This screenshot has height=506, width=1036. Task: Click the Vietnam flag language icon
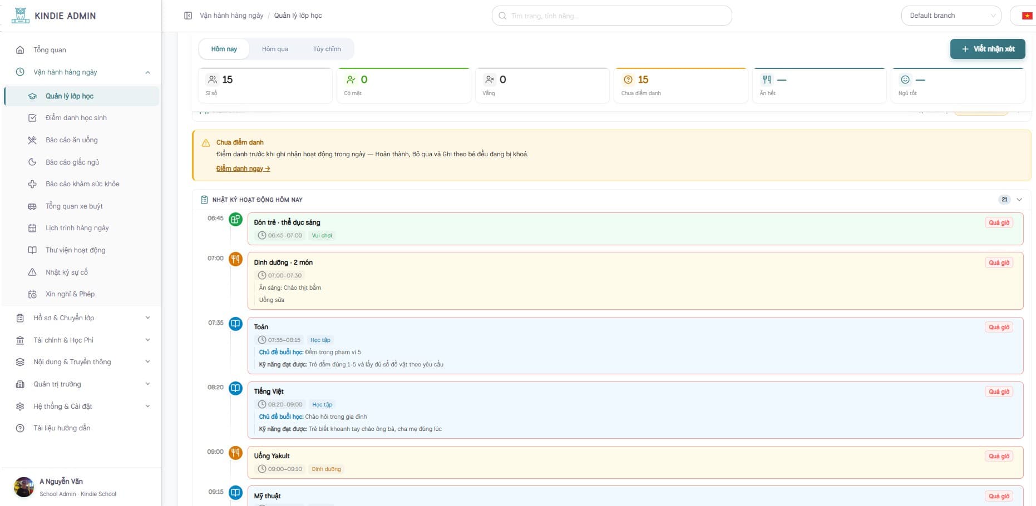click(1027, 16)
